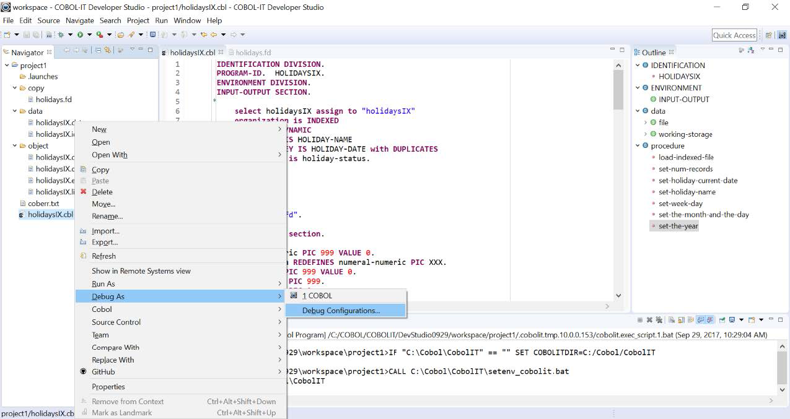This screenshot has width=790, height=419.
Task: Run the program using the green Run icon
Action: coord(80,35)
